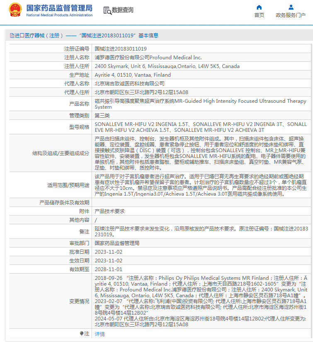Select the 该产品用于对子宫肌瘤患者 intended use paragraph
The image size is (313, 342).
click(201, 185)
